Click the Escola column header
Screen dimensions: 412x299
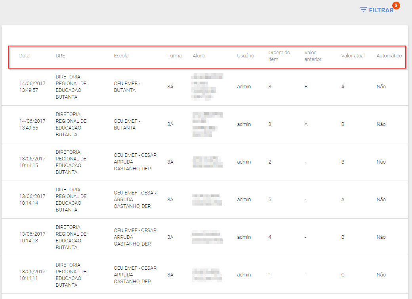coord(121,56)
